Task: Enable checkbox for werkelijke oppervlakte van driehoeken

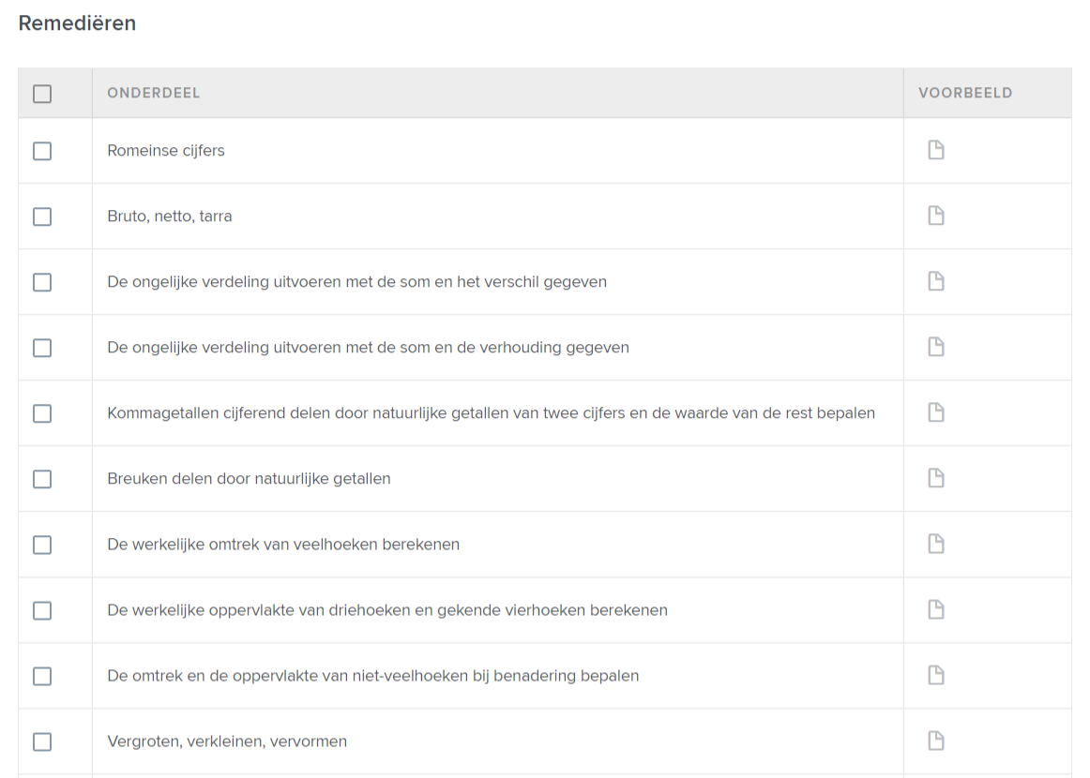Action: (x=42, y=610)
